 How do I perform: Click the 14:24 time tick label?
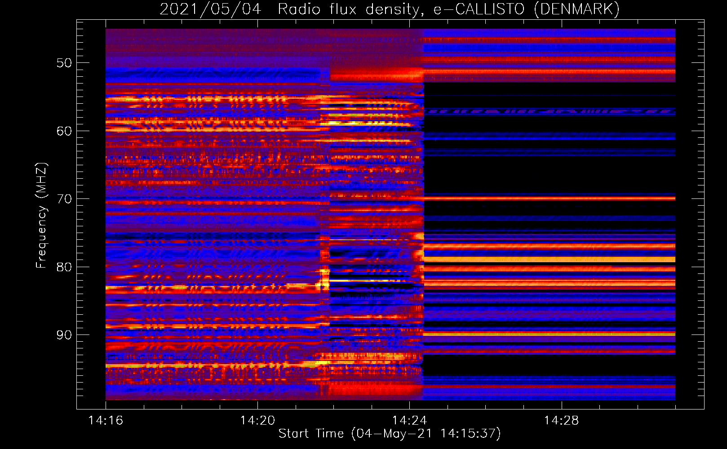[409, 420]
